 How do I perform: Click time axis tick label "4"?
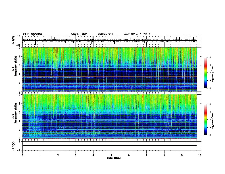[x=93, y=155]
